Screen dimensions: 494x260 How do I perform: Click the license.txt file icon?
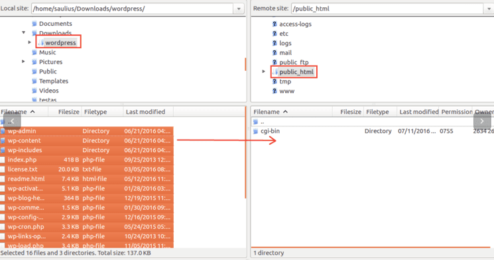[x=3, y=169]
